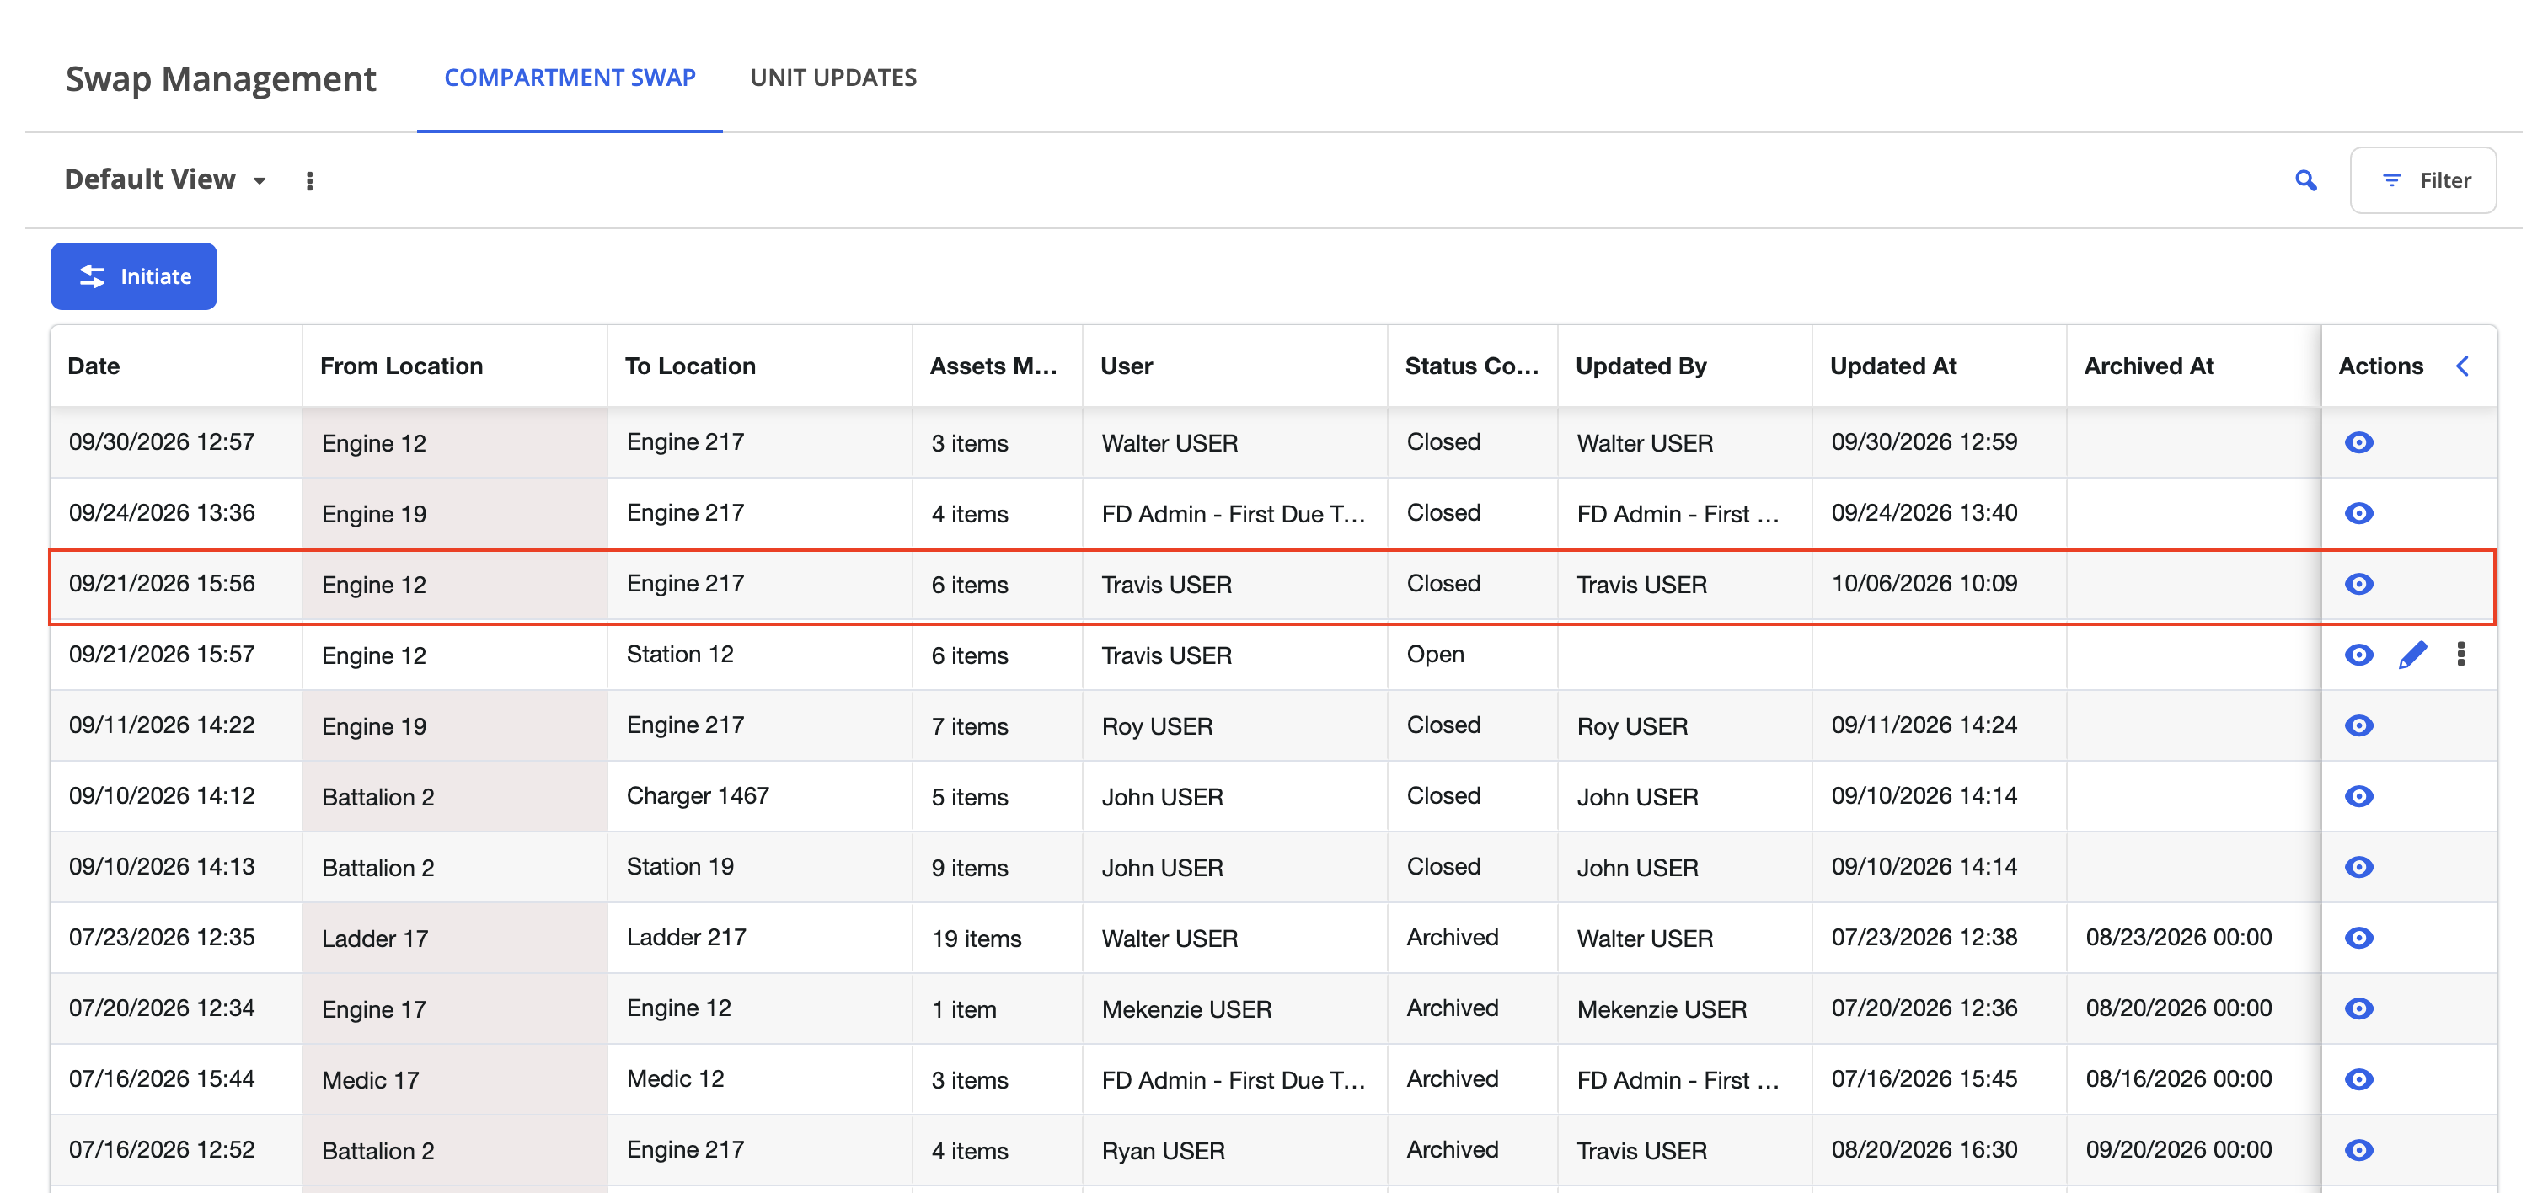Image resolution: width=2548 pixels, height=1193 pixels.
Task: Open more actions for Station 12 swap
Action: click(2460, 654)
